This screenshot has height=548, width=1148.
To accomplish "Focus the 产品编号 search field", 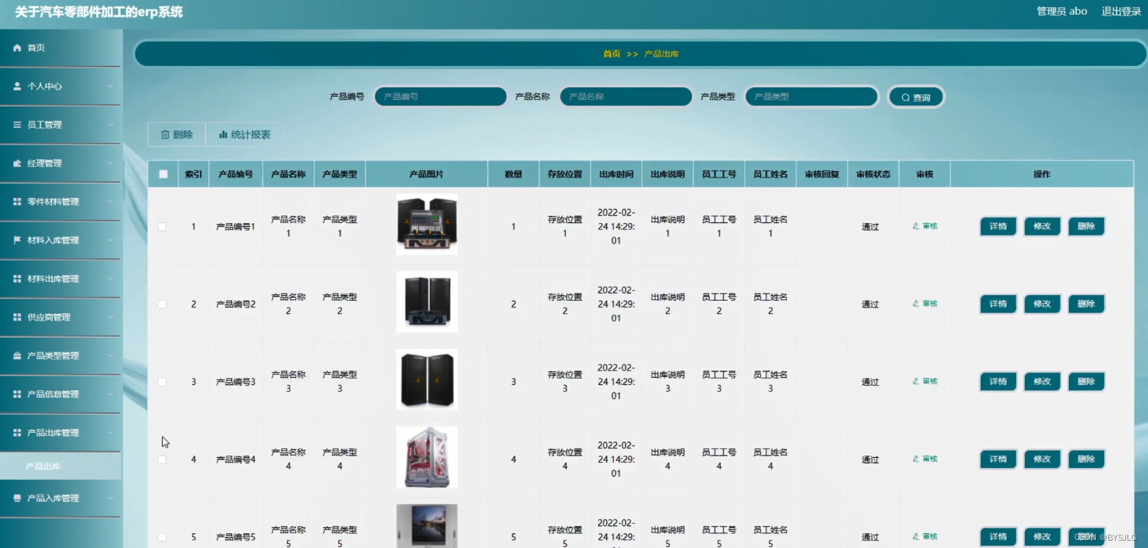I will [440, 97].
